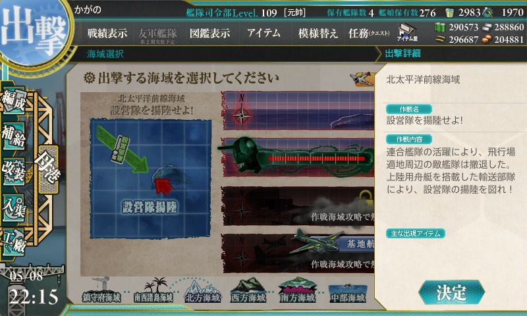Open the 工廠 factory icon
The height and width of the screenshot is (316, 527).
[x=13, y=242]
